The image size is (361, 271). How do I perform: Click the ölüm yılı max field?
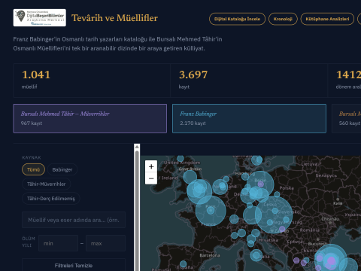pos(105,243)
